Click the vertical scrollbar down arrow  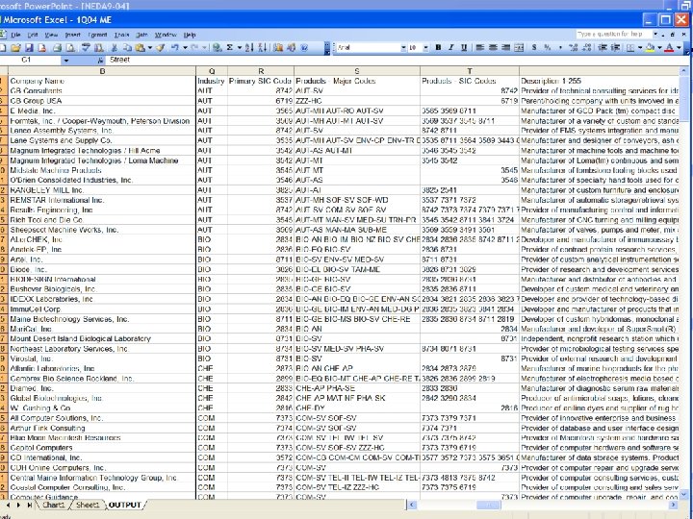(684, 494)
